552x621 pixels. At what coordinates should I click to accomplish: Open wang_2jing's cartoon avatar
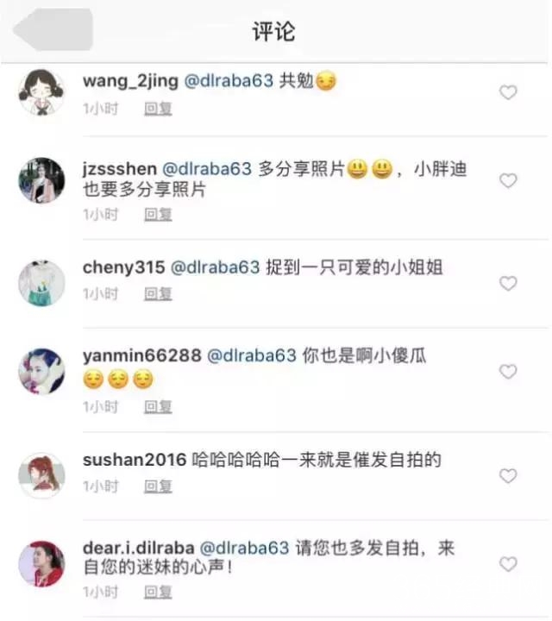tap(41, 92)
